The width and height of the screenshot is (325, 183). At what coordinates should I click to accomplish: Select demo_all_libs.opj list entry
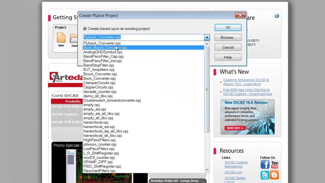pyautogui.click(x=143, y=96)
